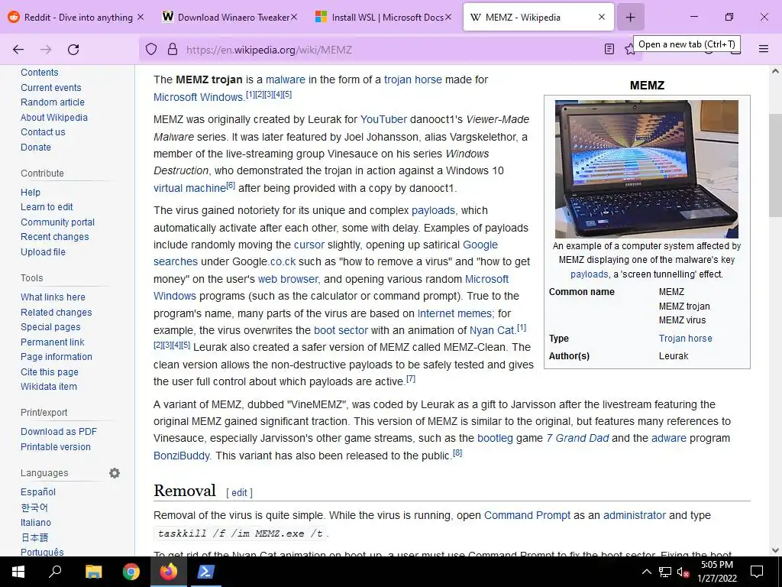
Task: Go to About Wikipedia
Action: (54, 117)
